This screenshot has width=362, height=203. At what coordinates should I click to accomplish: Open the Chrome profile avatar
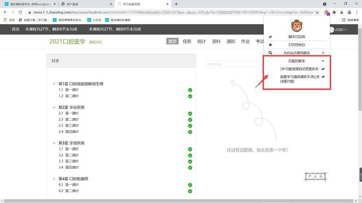[x=349, y=12]
